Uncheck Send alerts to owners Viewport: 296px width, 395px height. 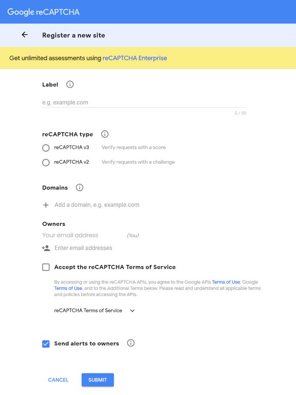46,344
